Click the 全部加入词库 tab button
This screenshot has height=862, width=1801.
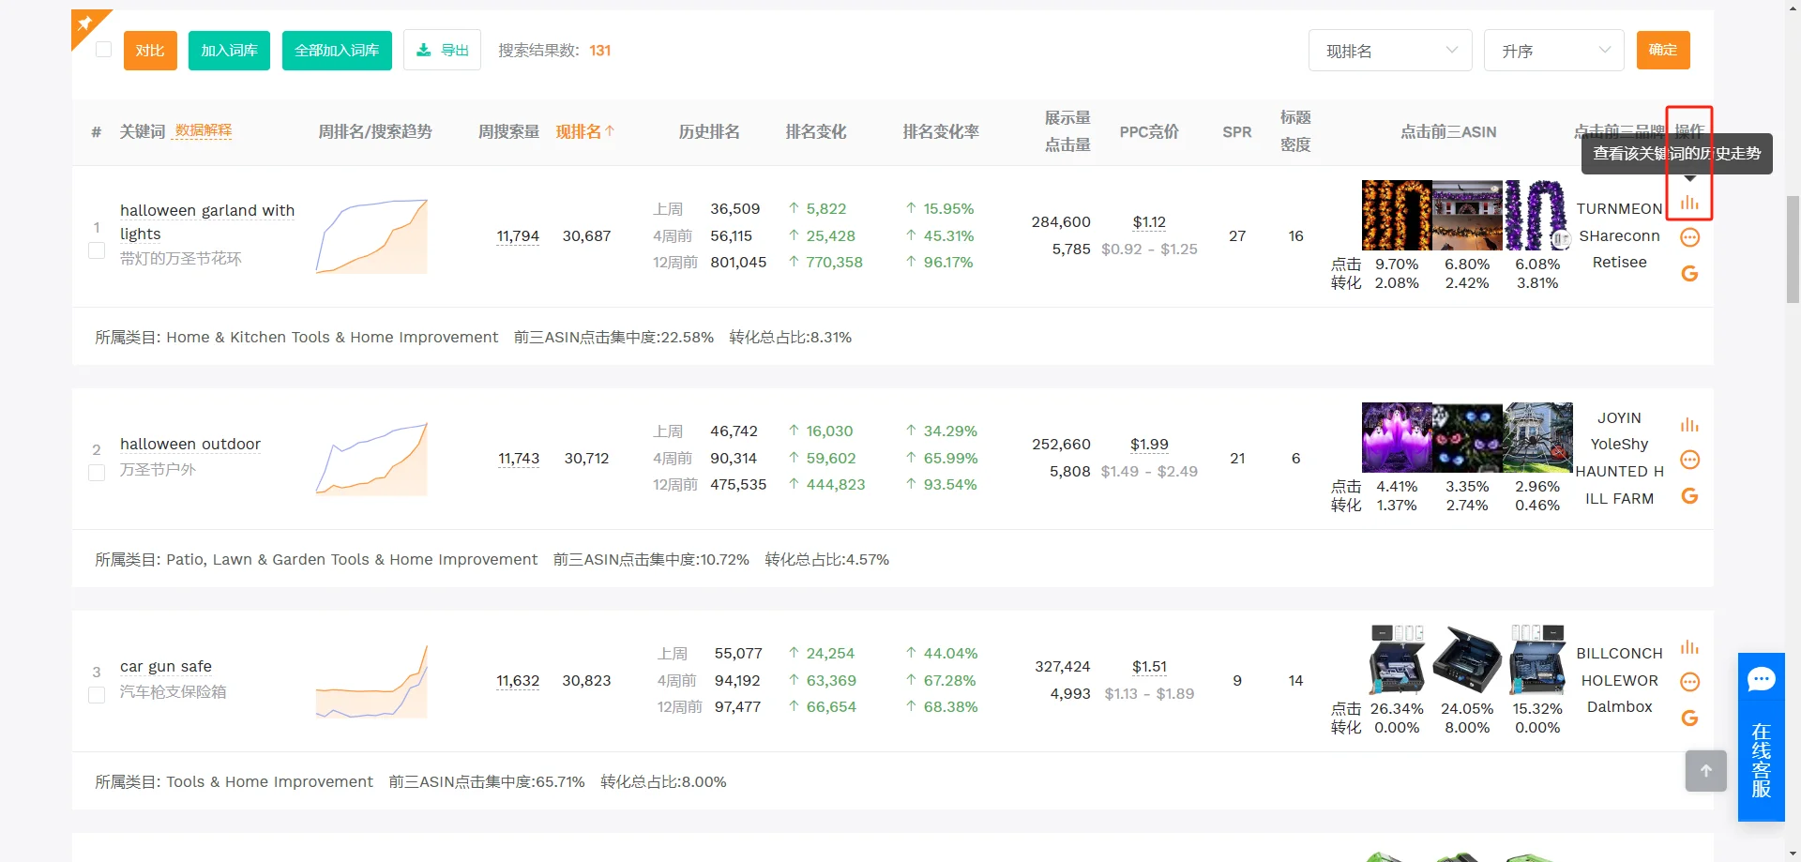tap(336, 50)
